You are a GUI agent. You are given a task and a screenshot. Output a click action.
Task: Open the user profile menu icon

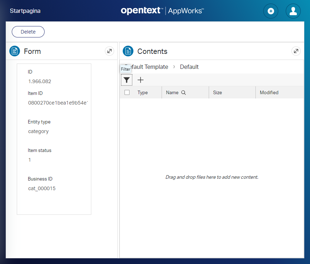click(293, 11)
